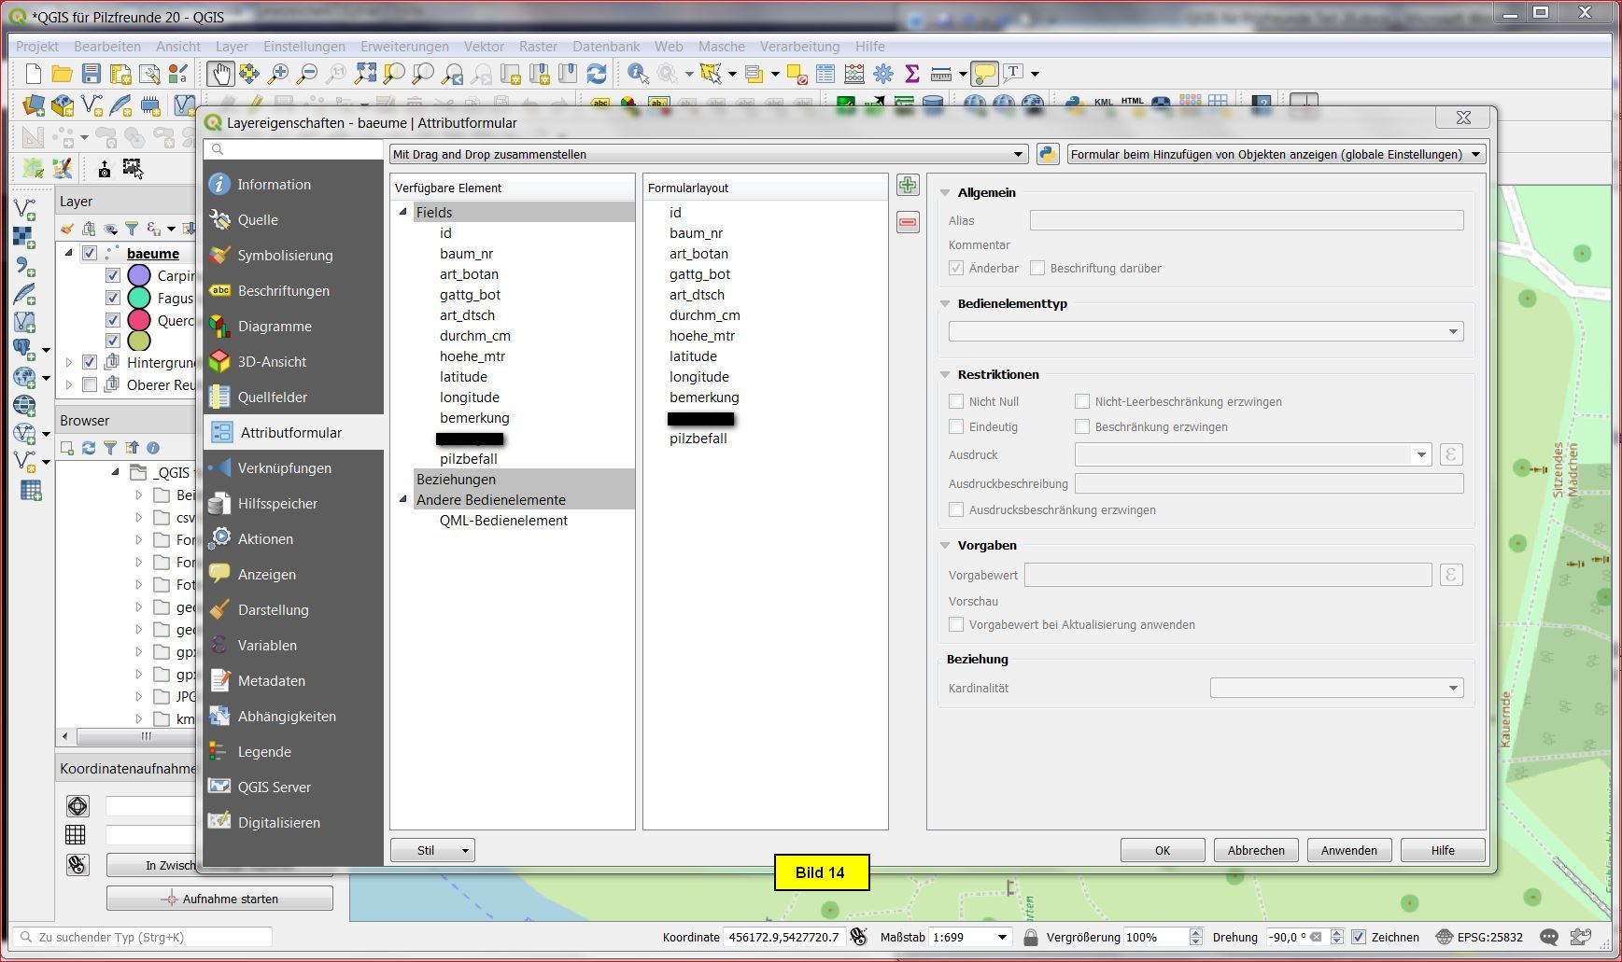Click the Aufnahme starten button
The height and width of the screenshot is (962, 1622).
219,899
